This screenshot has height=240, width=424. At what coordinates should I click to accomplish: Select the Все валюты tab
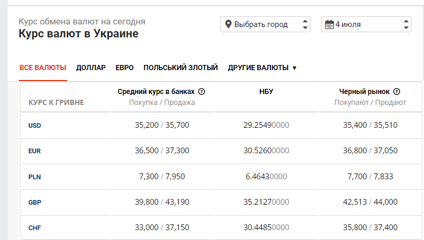click(43, 68)
